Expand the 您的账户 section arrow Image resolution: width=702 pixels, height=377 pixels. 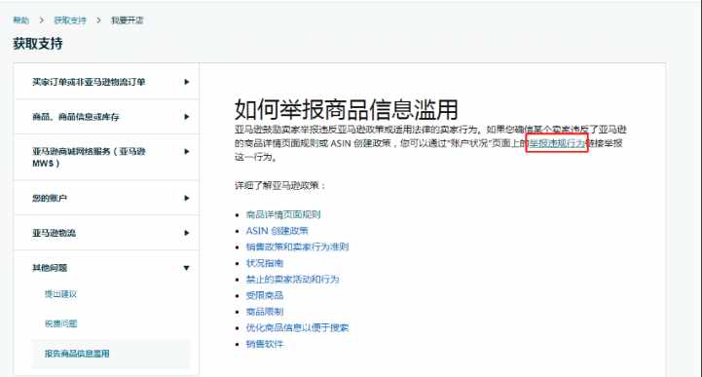point(187,199)
